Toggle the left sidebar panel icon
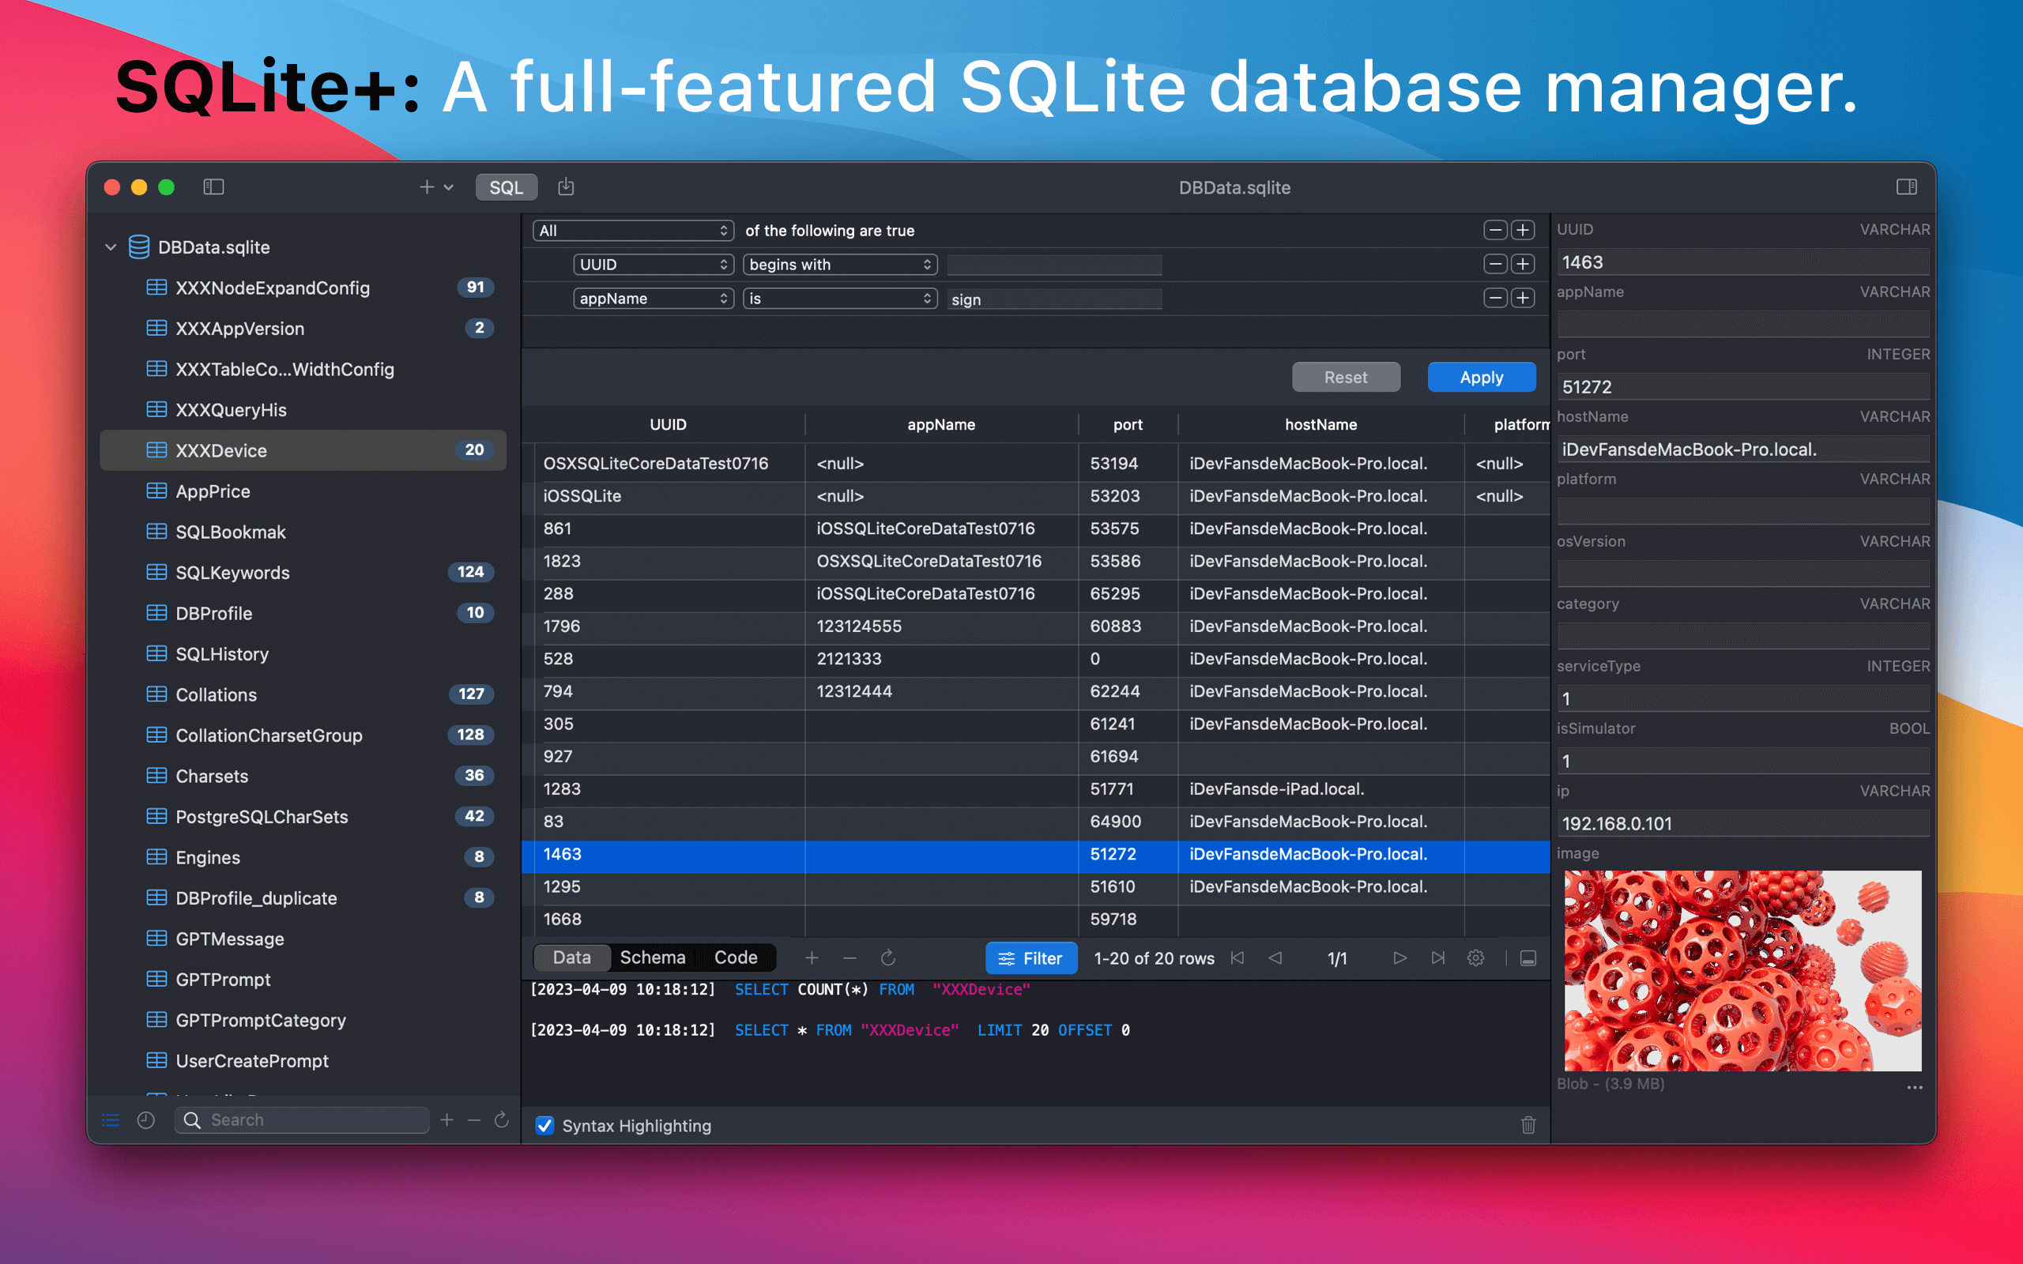Viewport: 2023px width, 1264px height. point(213,187)
